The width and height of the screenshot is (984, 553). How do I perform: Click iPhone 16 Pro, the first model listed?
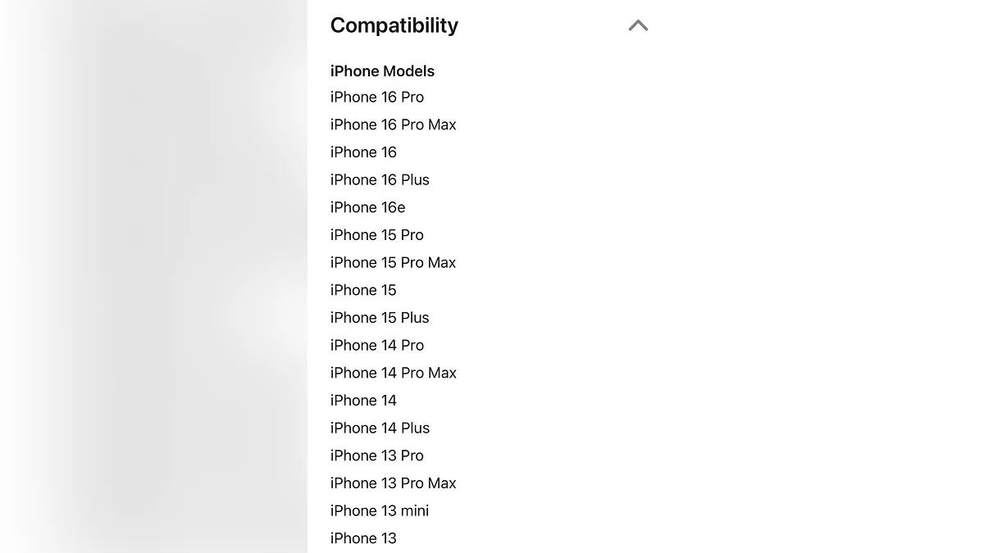(x=377, y=97)
